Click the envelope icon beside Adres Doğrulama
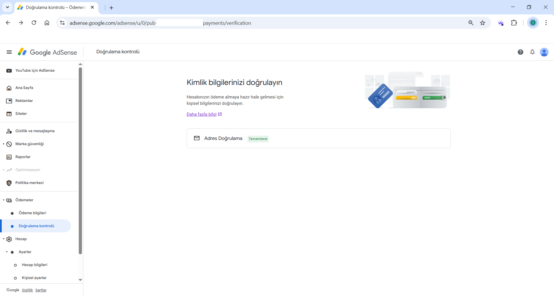The image size is (554, 296). (197, 138)
